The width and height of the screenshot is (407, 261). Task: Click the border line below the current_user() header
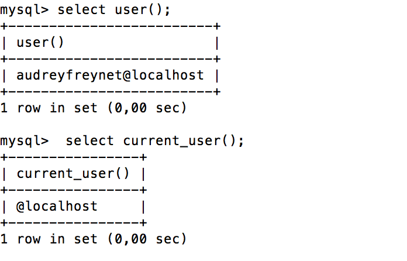pos(73,190)
